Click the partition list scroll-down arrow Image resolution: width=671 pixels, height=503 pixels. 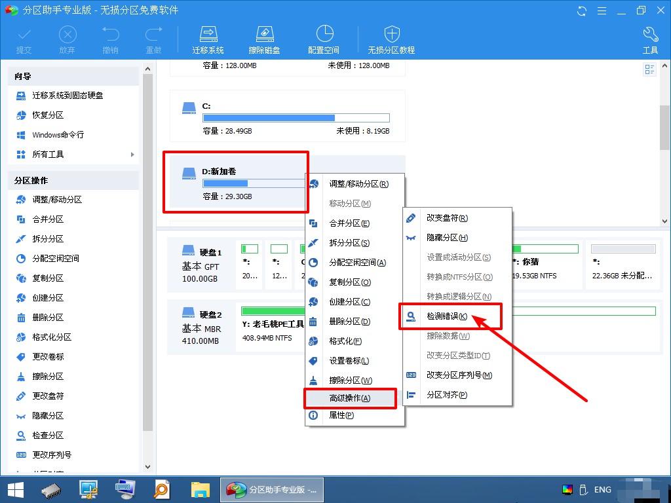(664, 221)
